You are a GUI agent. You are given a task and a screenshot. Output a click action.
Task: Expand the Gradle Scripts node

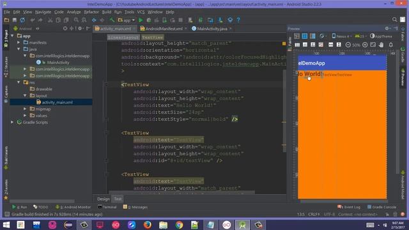tap(12, 122)
